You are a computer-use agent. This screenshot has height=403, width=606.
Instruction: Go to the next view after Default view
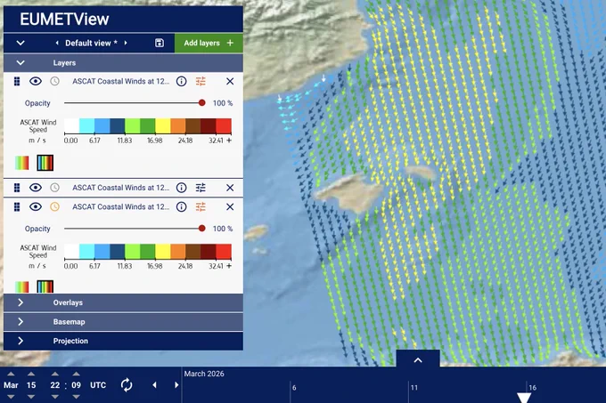(126, 43)
